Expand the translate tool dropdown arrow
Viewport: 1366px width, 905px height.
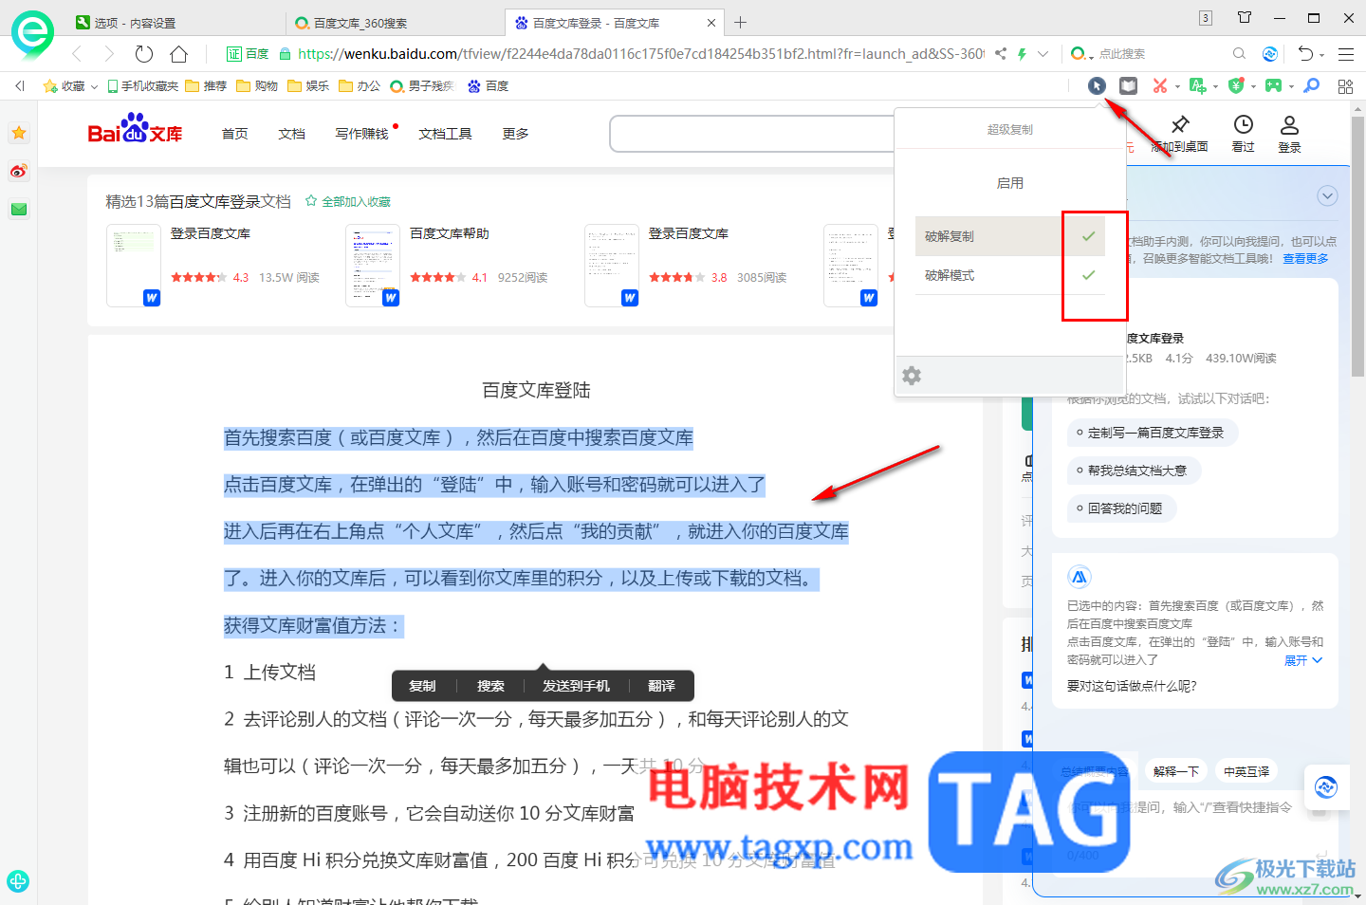[1215, 86]
